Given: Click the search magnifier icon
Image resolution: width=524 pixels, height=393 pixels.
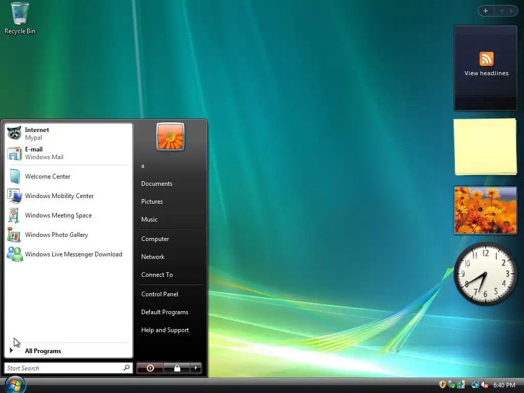Looking at the screenshot, I should [127, 368].
